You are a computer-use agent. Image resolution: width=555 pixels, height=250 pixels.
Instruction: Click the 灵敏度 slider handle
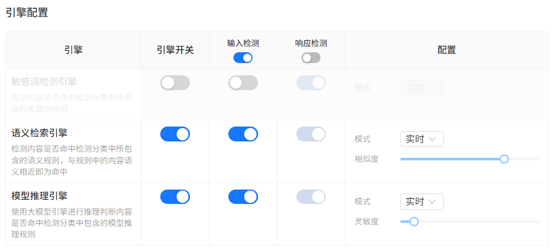pos(414,222)
